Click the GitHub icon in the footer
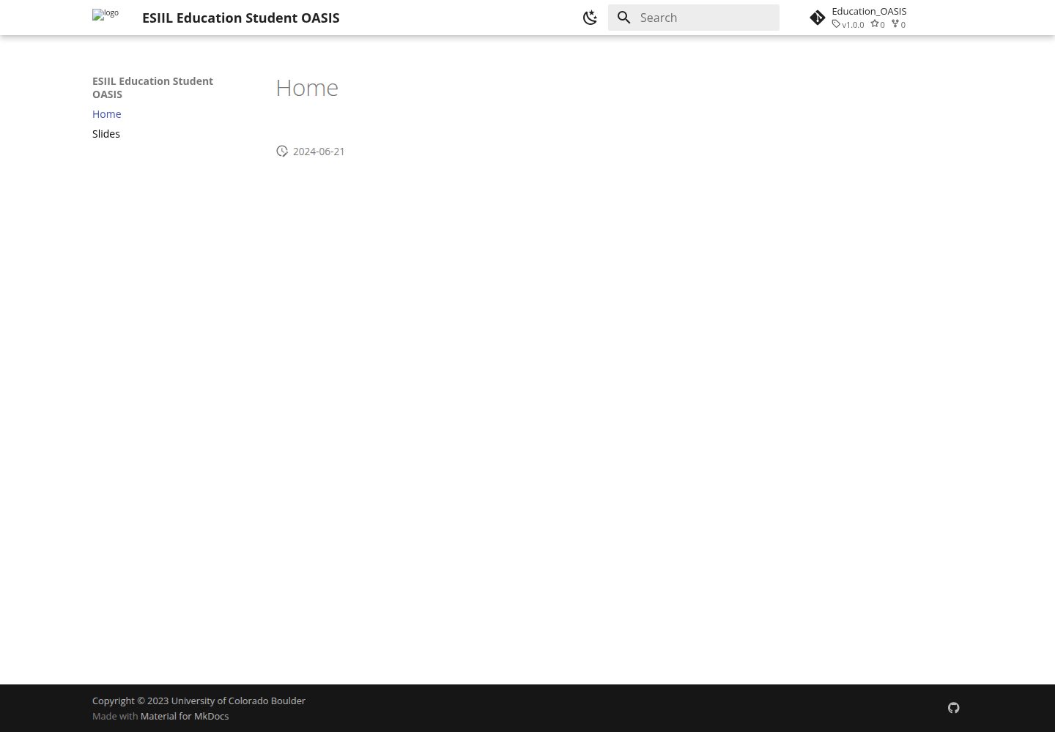Screen dimensions: 1055x732 tap(953, 708)
